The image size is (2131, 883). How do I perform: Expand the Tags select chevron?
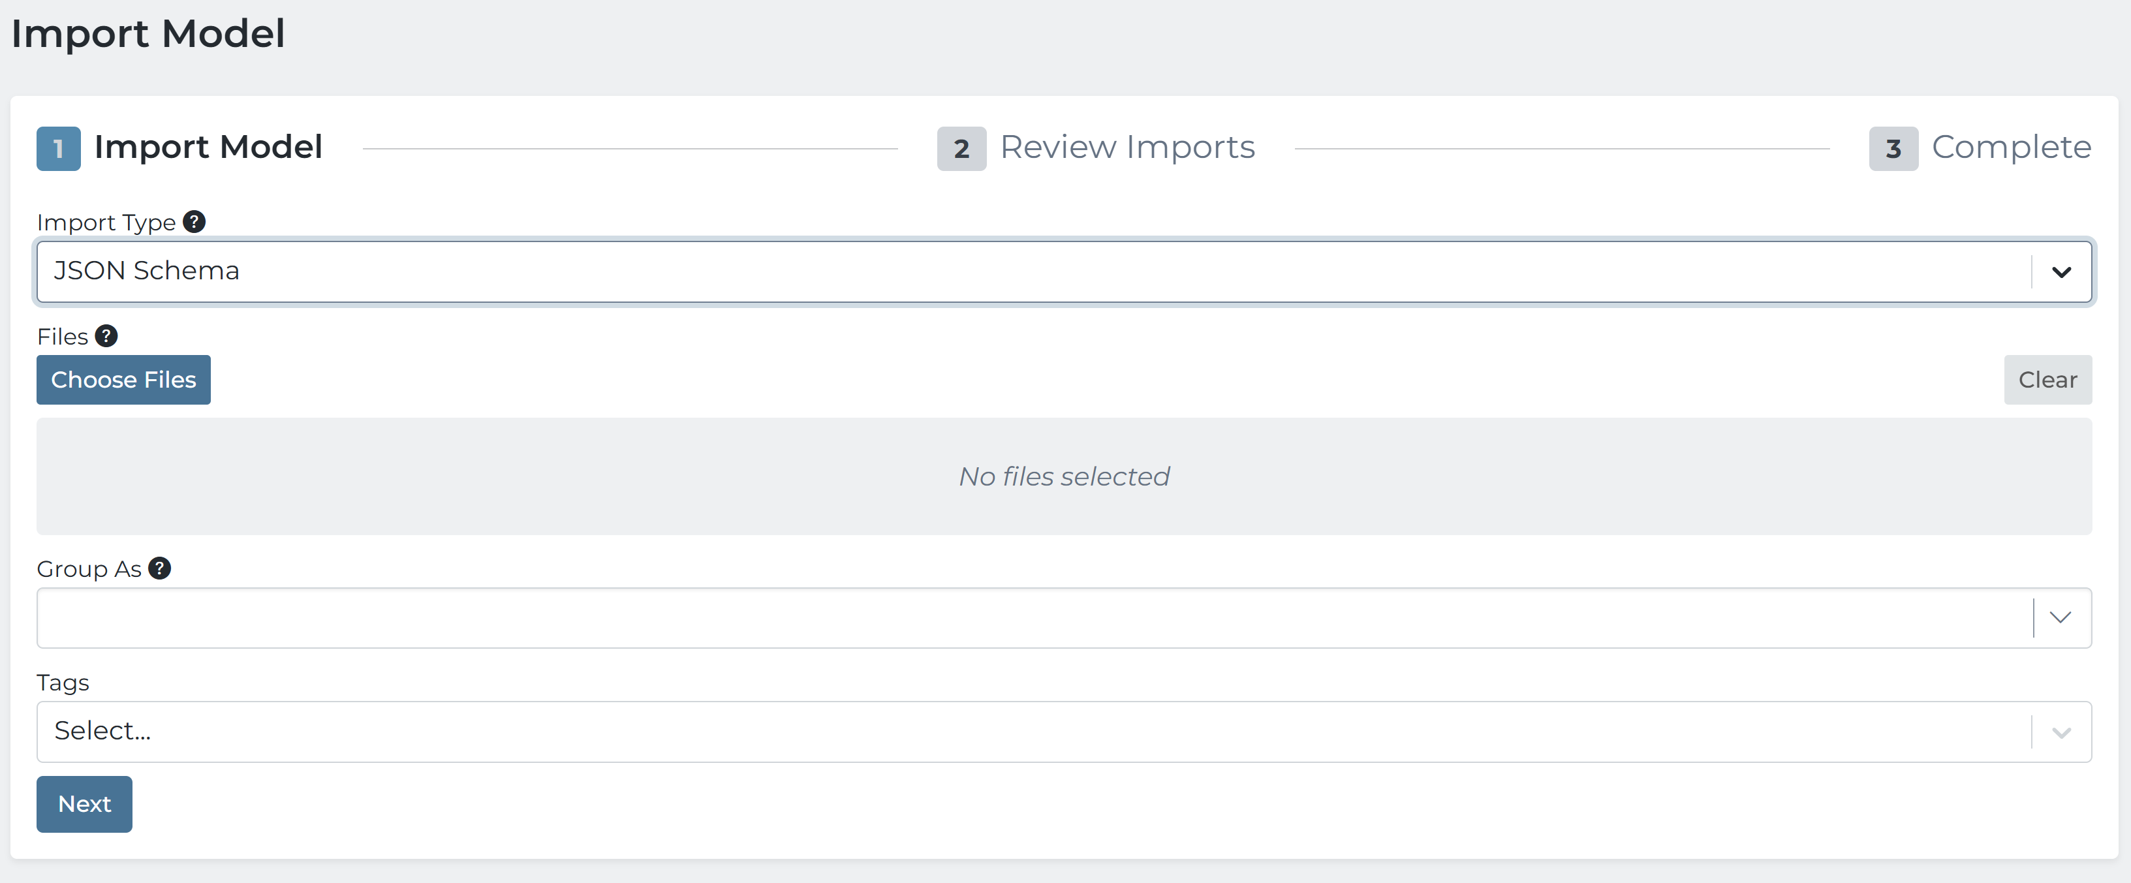(2061, 732)
